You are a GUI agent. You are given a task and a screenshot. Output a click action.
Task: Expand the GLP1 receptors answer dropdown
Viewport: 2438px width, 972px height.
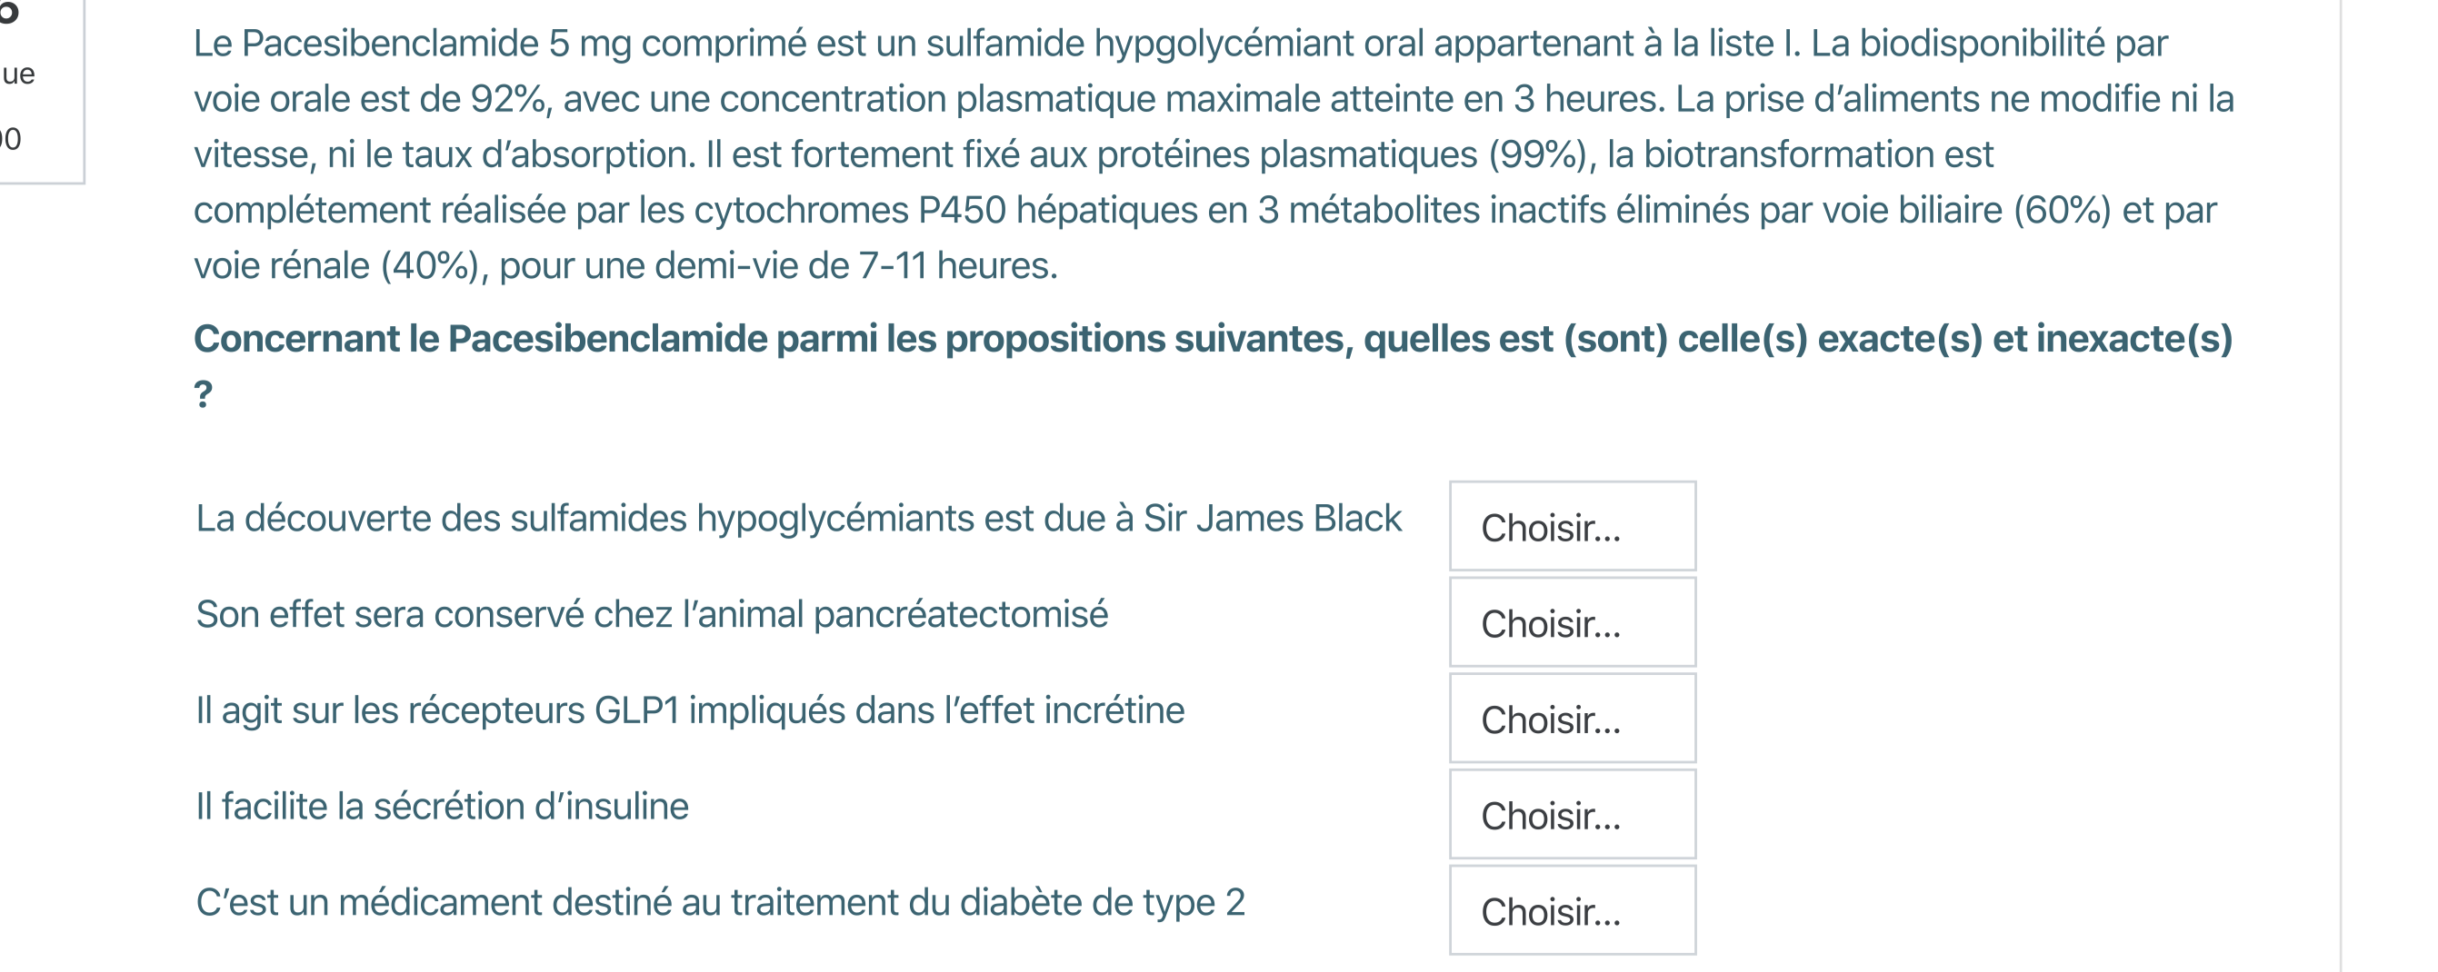1571,719
